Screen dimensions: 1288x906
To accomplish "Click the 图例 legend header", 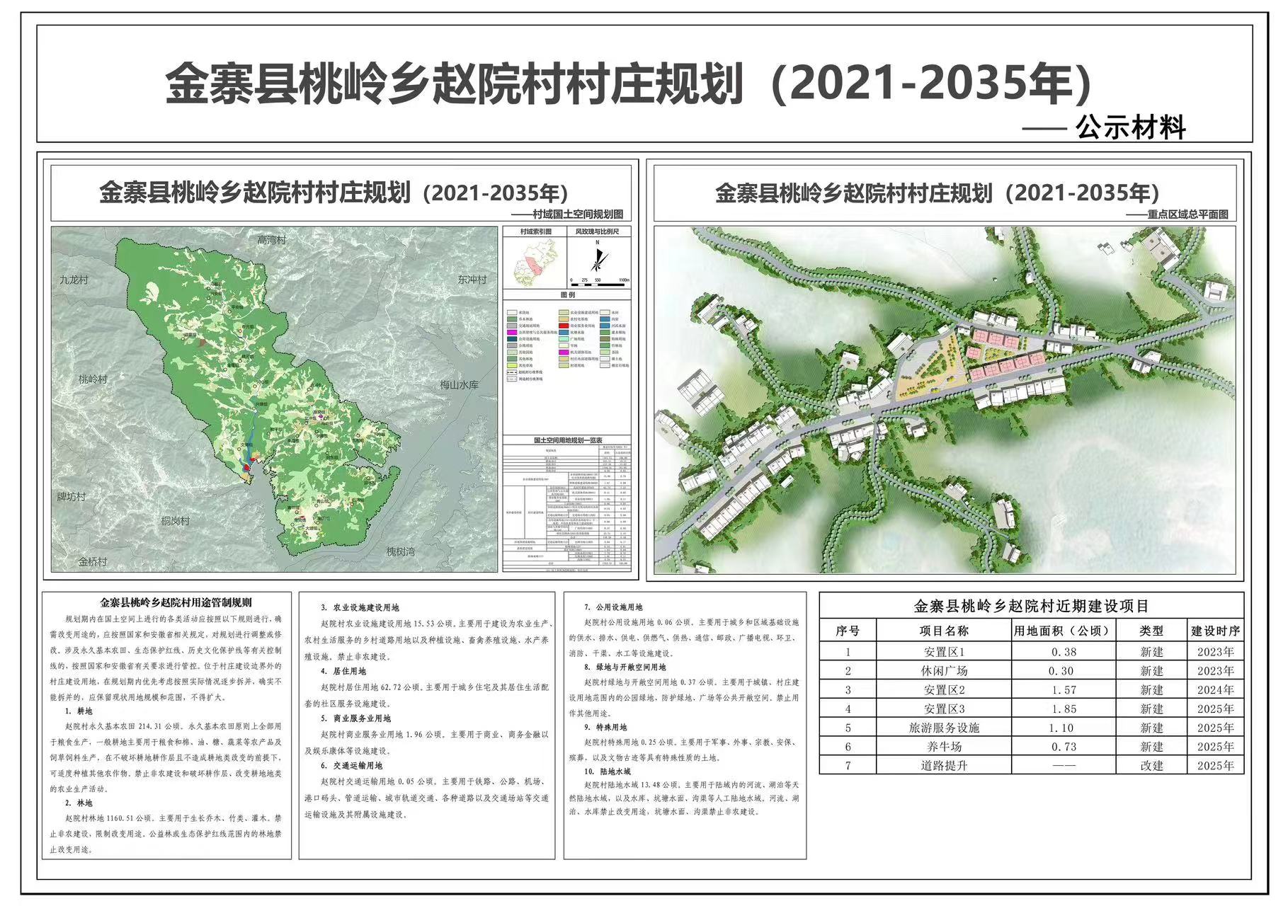I will coord(568,294).
